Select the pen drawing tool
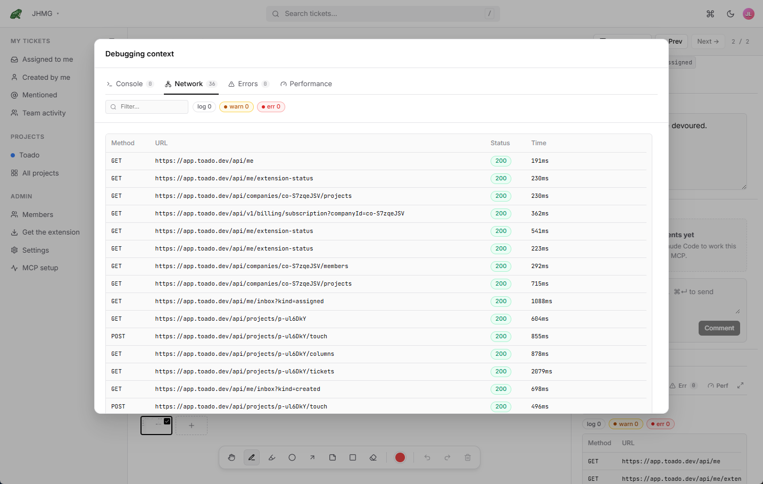The width and height of the screenshot is (763, 484). point(252,457)
